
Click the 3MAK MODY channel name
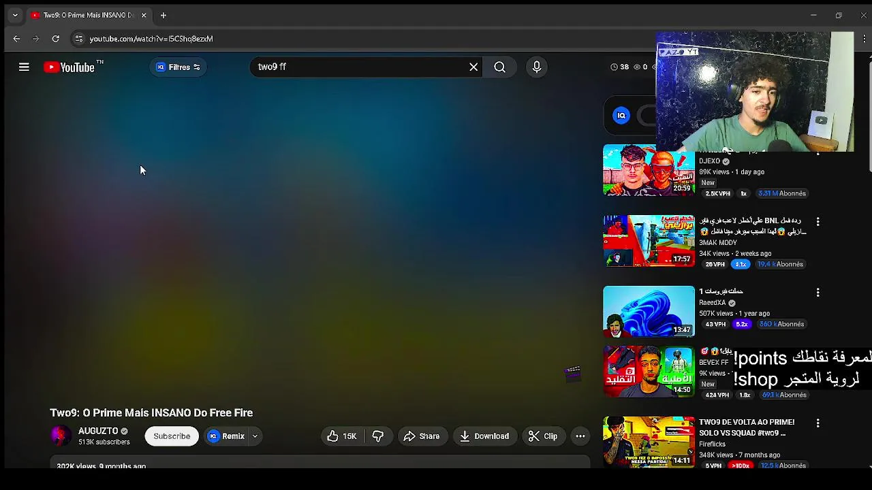(718, 242)
